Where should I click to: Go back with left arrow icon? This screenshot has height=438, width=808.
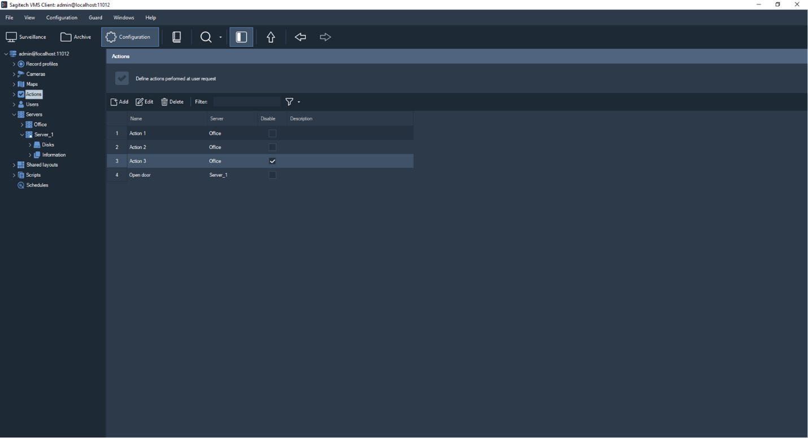coord(300,37)
